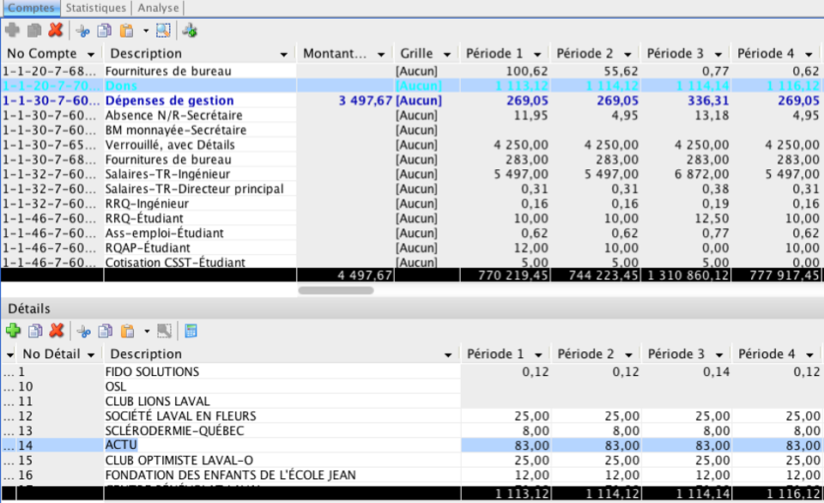Select the Dons account row
This screenshot has width=824, height=503.
pyautogui.click(x=412, y=86)
